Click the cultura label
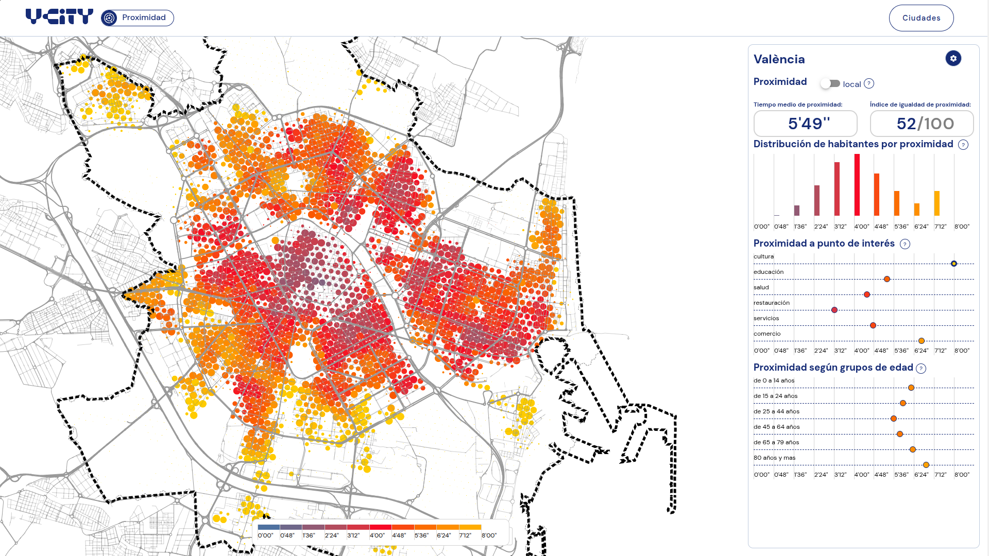The width and height of the screenshot is (989, 556). pos(763,256)
